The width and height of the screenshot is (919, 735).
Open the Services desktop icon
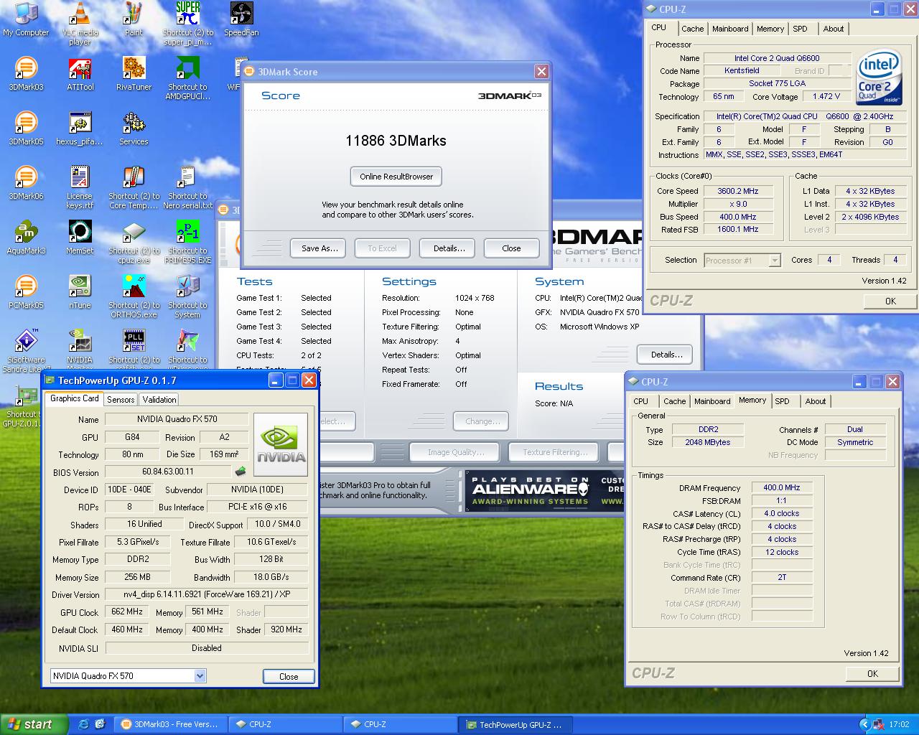(134, 128)
